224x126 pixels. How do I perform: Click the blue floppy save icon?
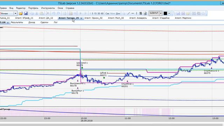26,13
